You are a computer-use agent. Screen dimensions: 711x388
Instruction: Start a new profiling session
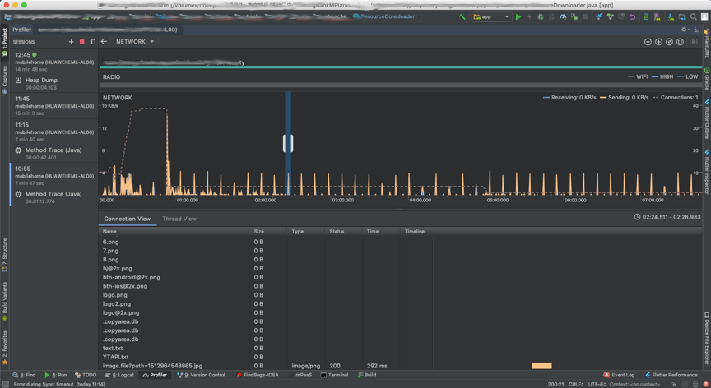coord(72,42)
